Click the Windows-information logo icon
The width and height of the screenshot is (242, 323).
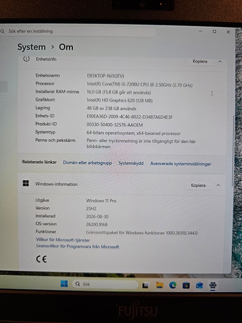pyautogui.click(x=26, y=183)
